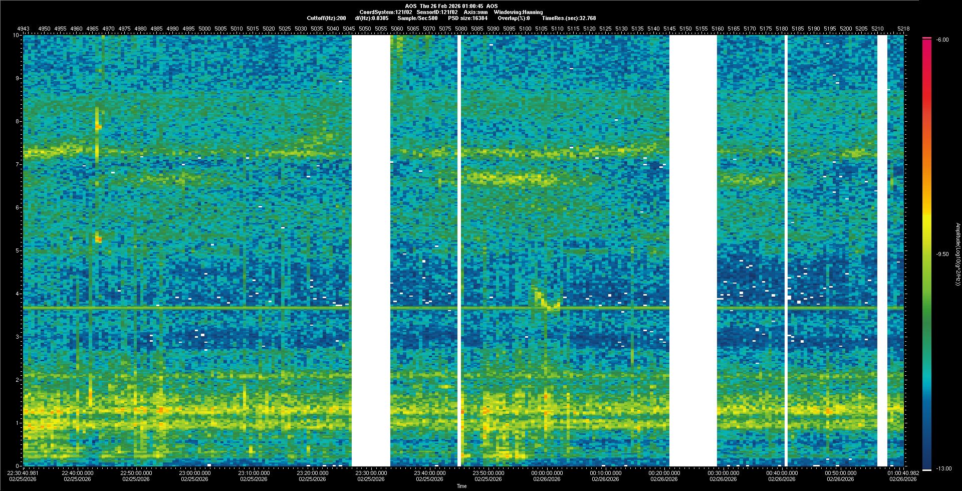The width and height of the screenshot is (962, 491).
Task: Select the "23:40:00.000" time label
Action: pos(430,473)
